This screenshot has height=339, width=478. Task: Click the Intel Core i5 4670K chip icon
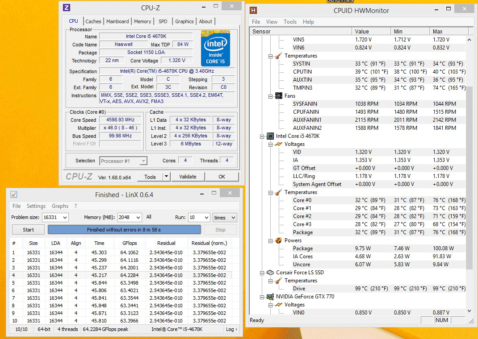[x=270, y=136]
